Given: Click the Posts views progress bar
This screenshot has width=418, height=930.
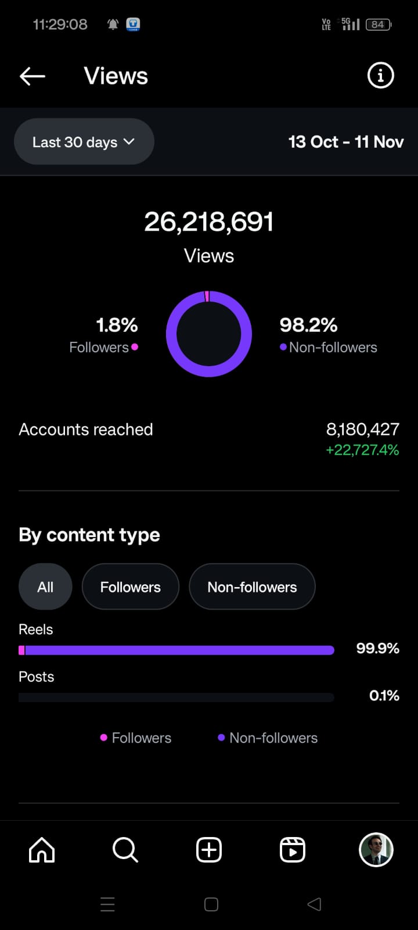Looking at the screenshot, I should coord(176,697).
